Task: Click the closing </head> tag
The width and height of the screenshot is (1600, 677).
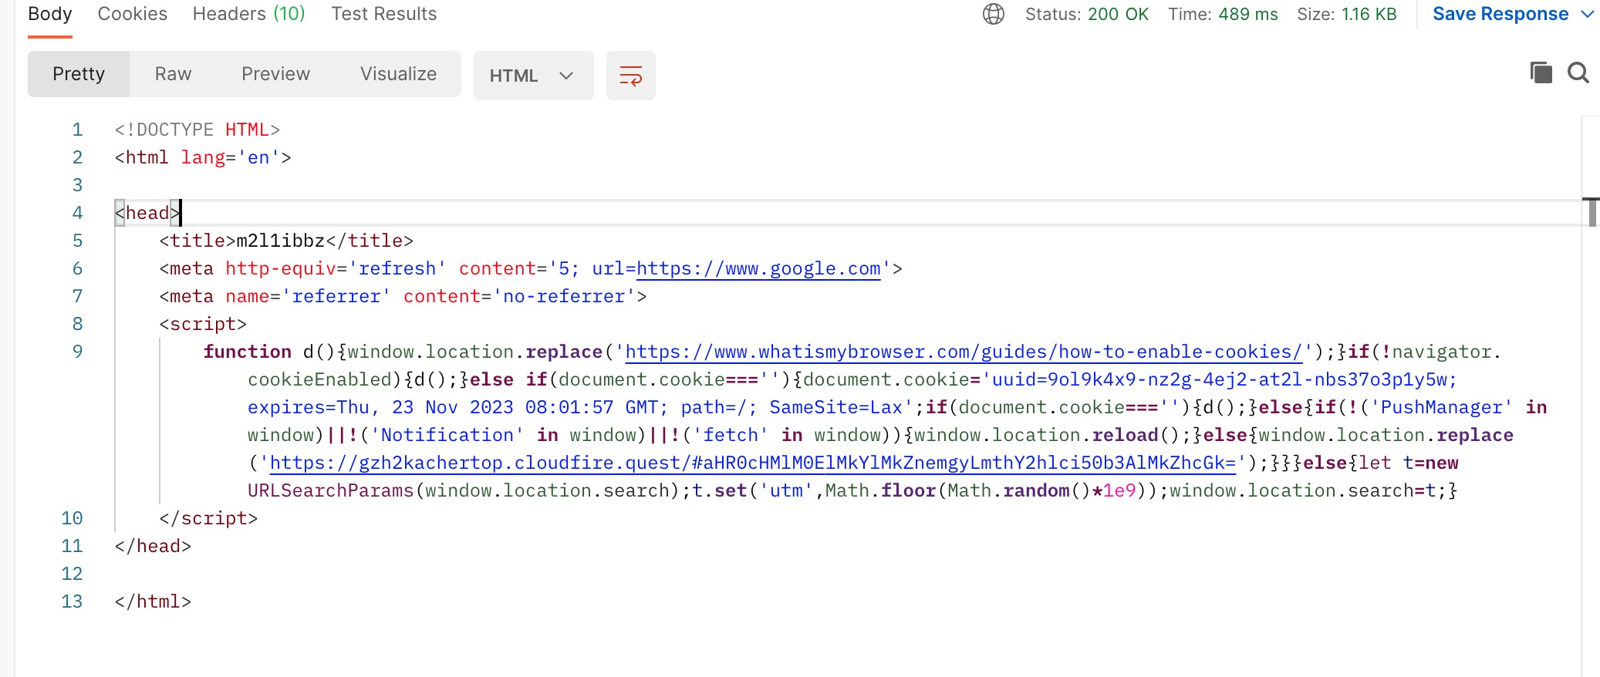Action: tap(153, 546)
